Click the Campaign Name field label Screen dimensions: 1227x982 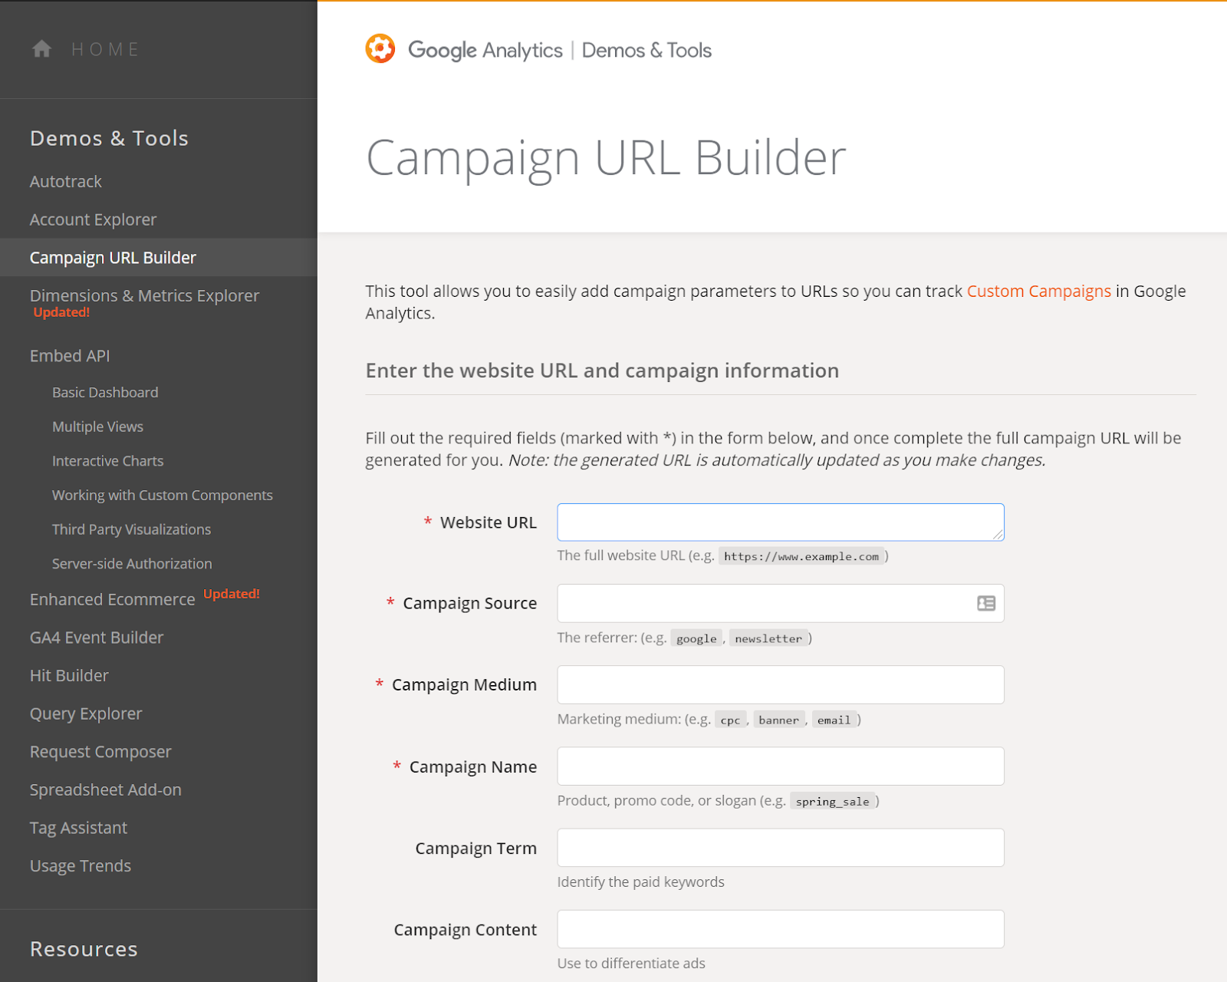(473, 767)
